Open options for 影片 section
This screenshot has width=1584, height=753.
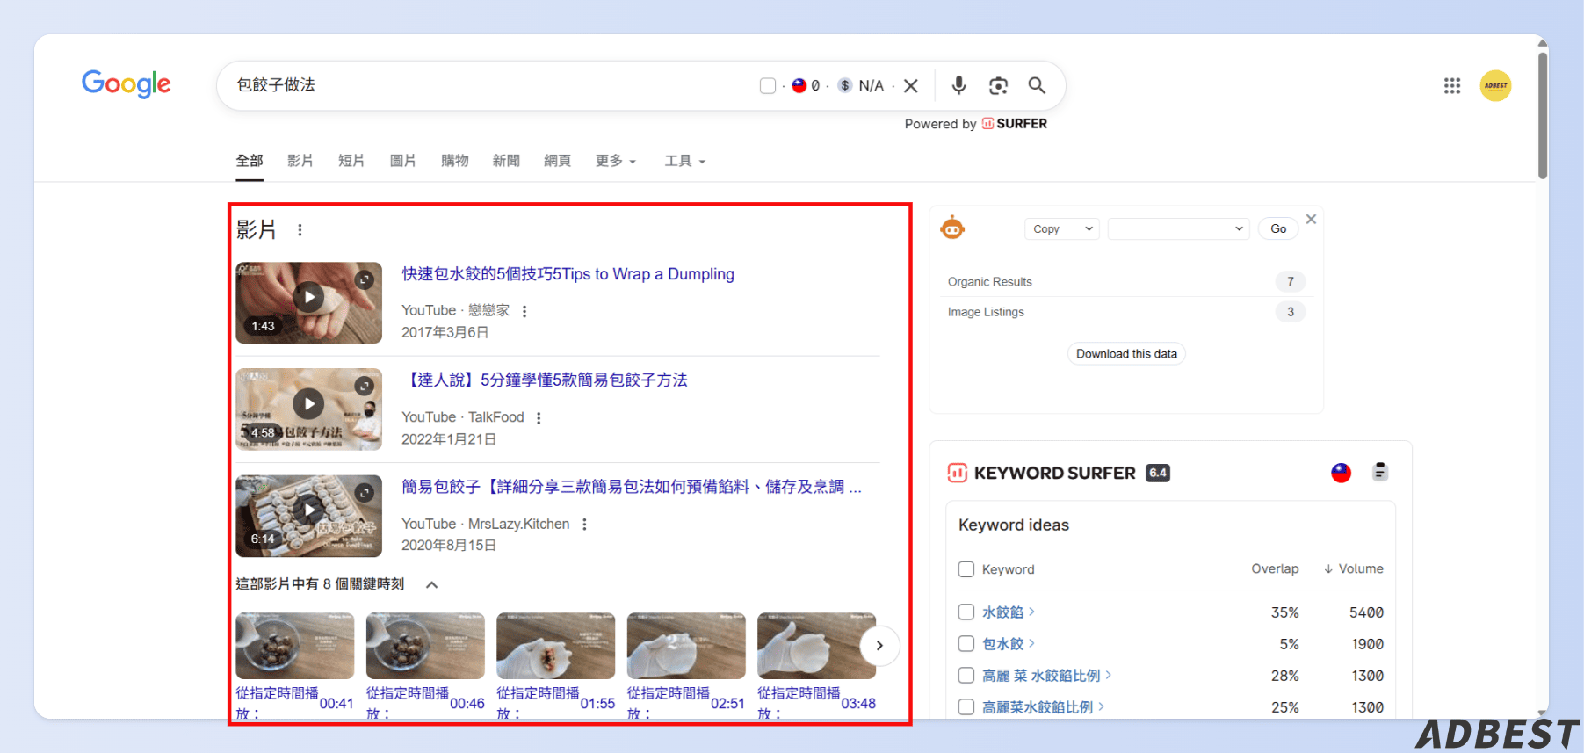pyautogui.click(x=300, y=230)
